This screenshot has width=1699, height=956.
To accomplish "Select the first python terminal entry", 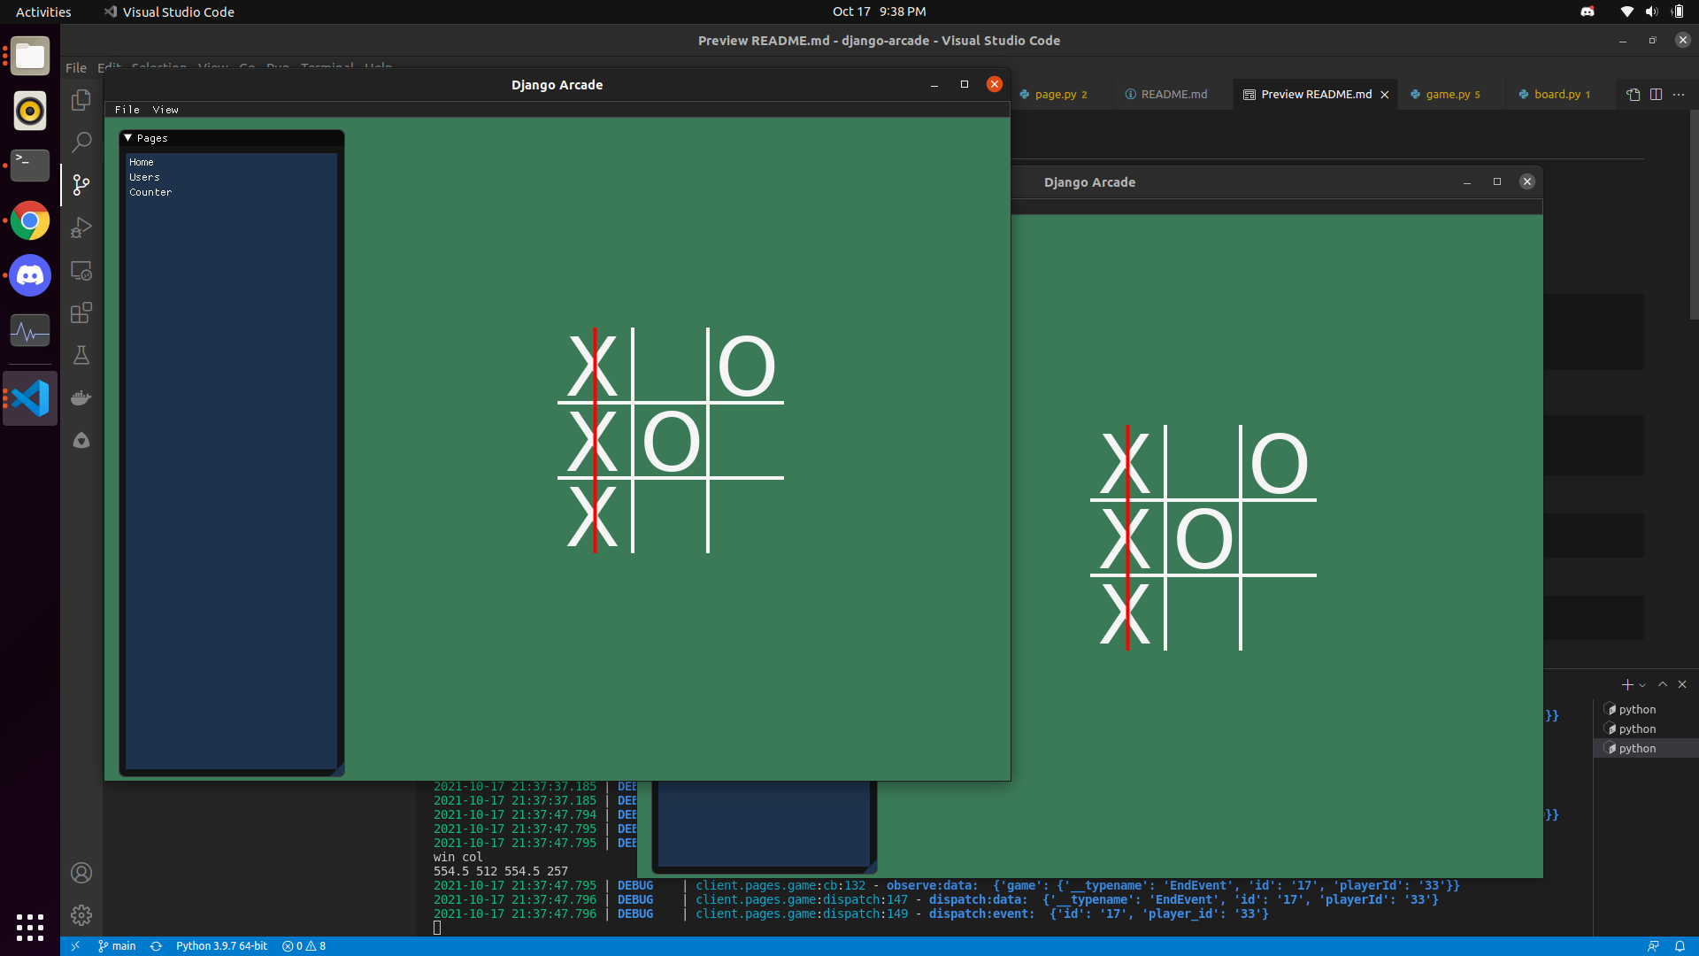I will click(1646, 709).
